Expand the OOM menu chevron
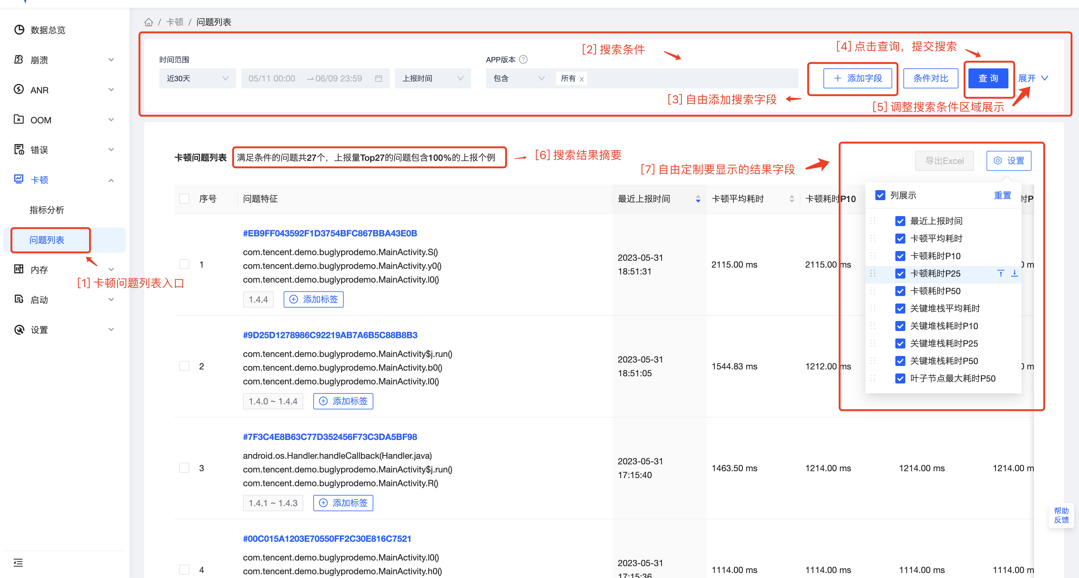This screenshot has height=578, width=1079. [x=111, y=120]
